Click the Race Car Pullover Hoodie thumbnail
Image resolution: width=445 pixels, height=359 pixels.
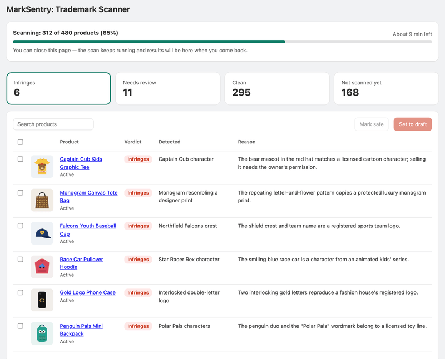(42, 267)
